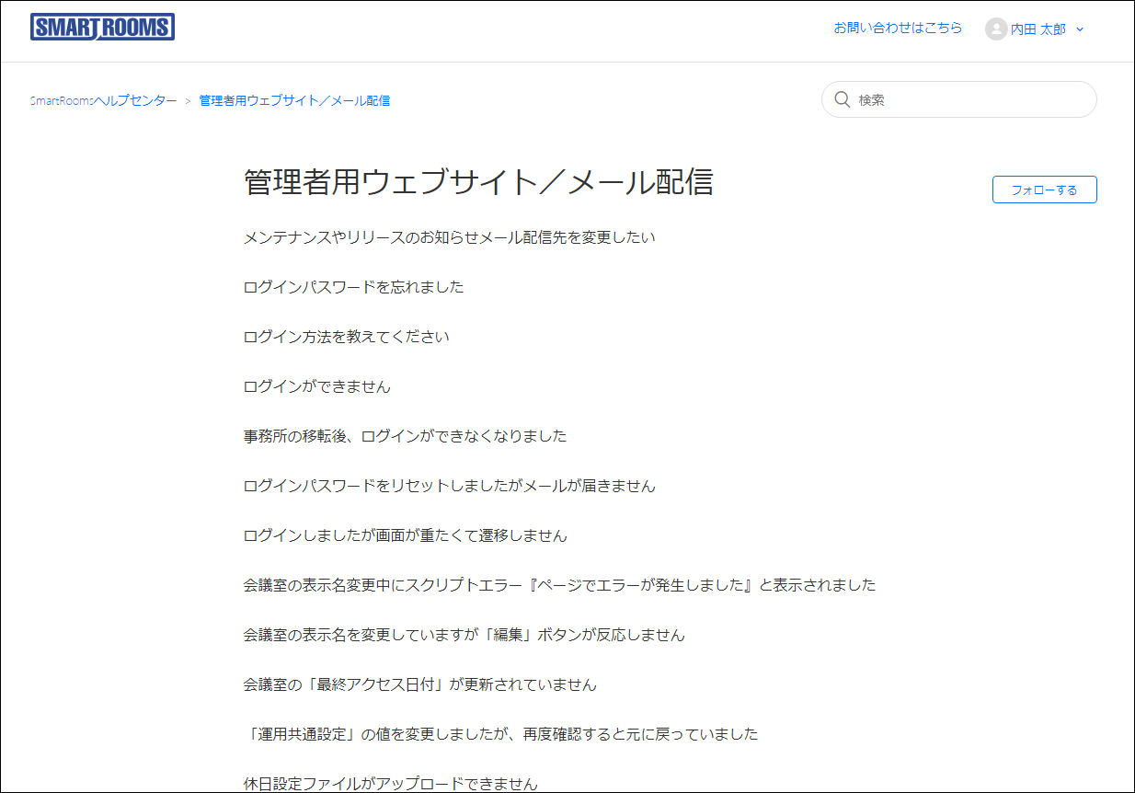Select 管理者用ウェブサイト／メール配信 breadcrumb
The width and height of the screenshot is (1135, 793).
294,100
